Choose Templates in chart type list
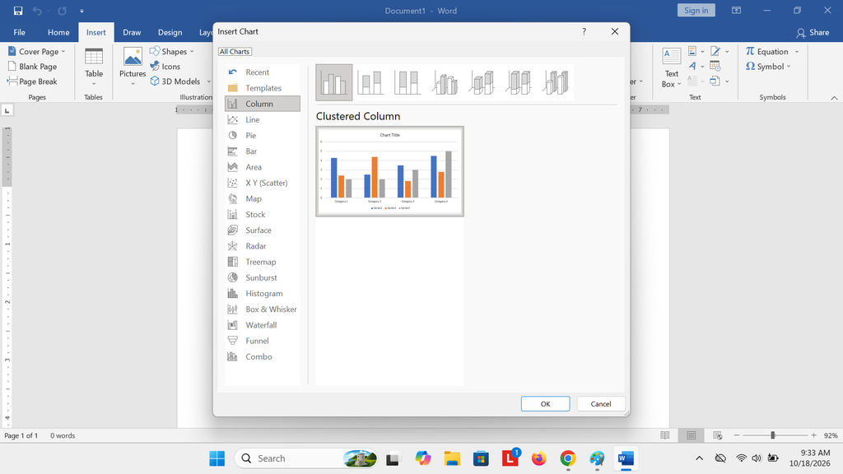The height and width of the screenshot is (474, 843). pos(263,88)
